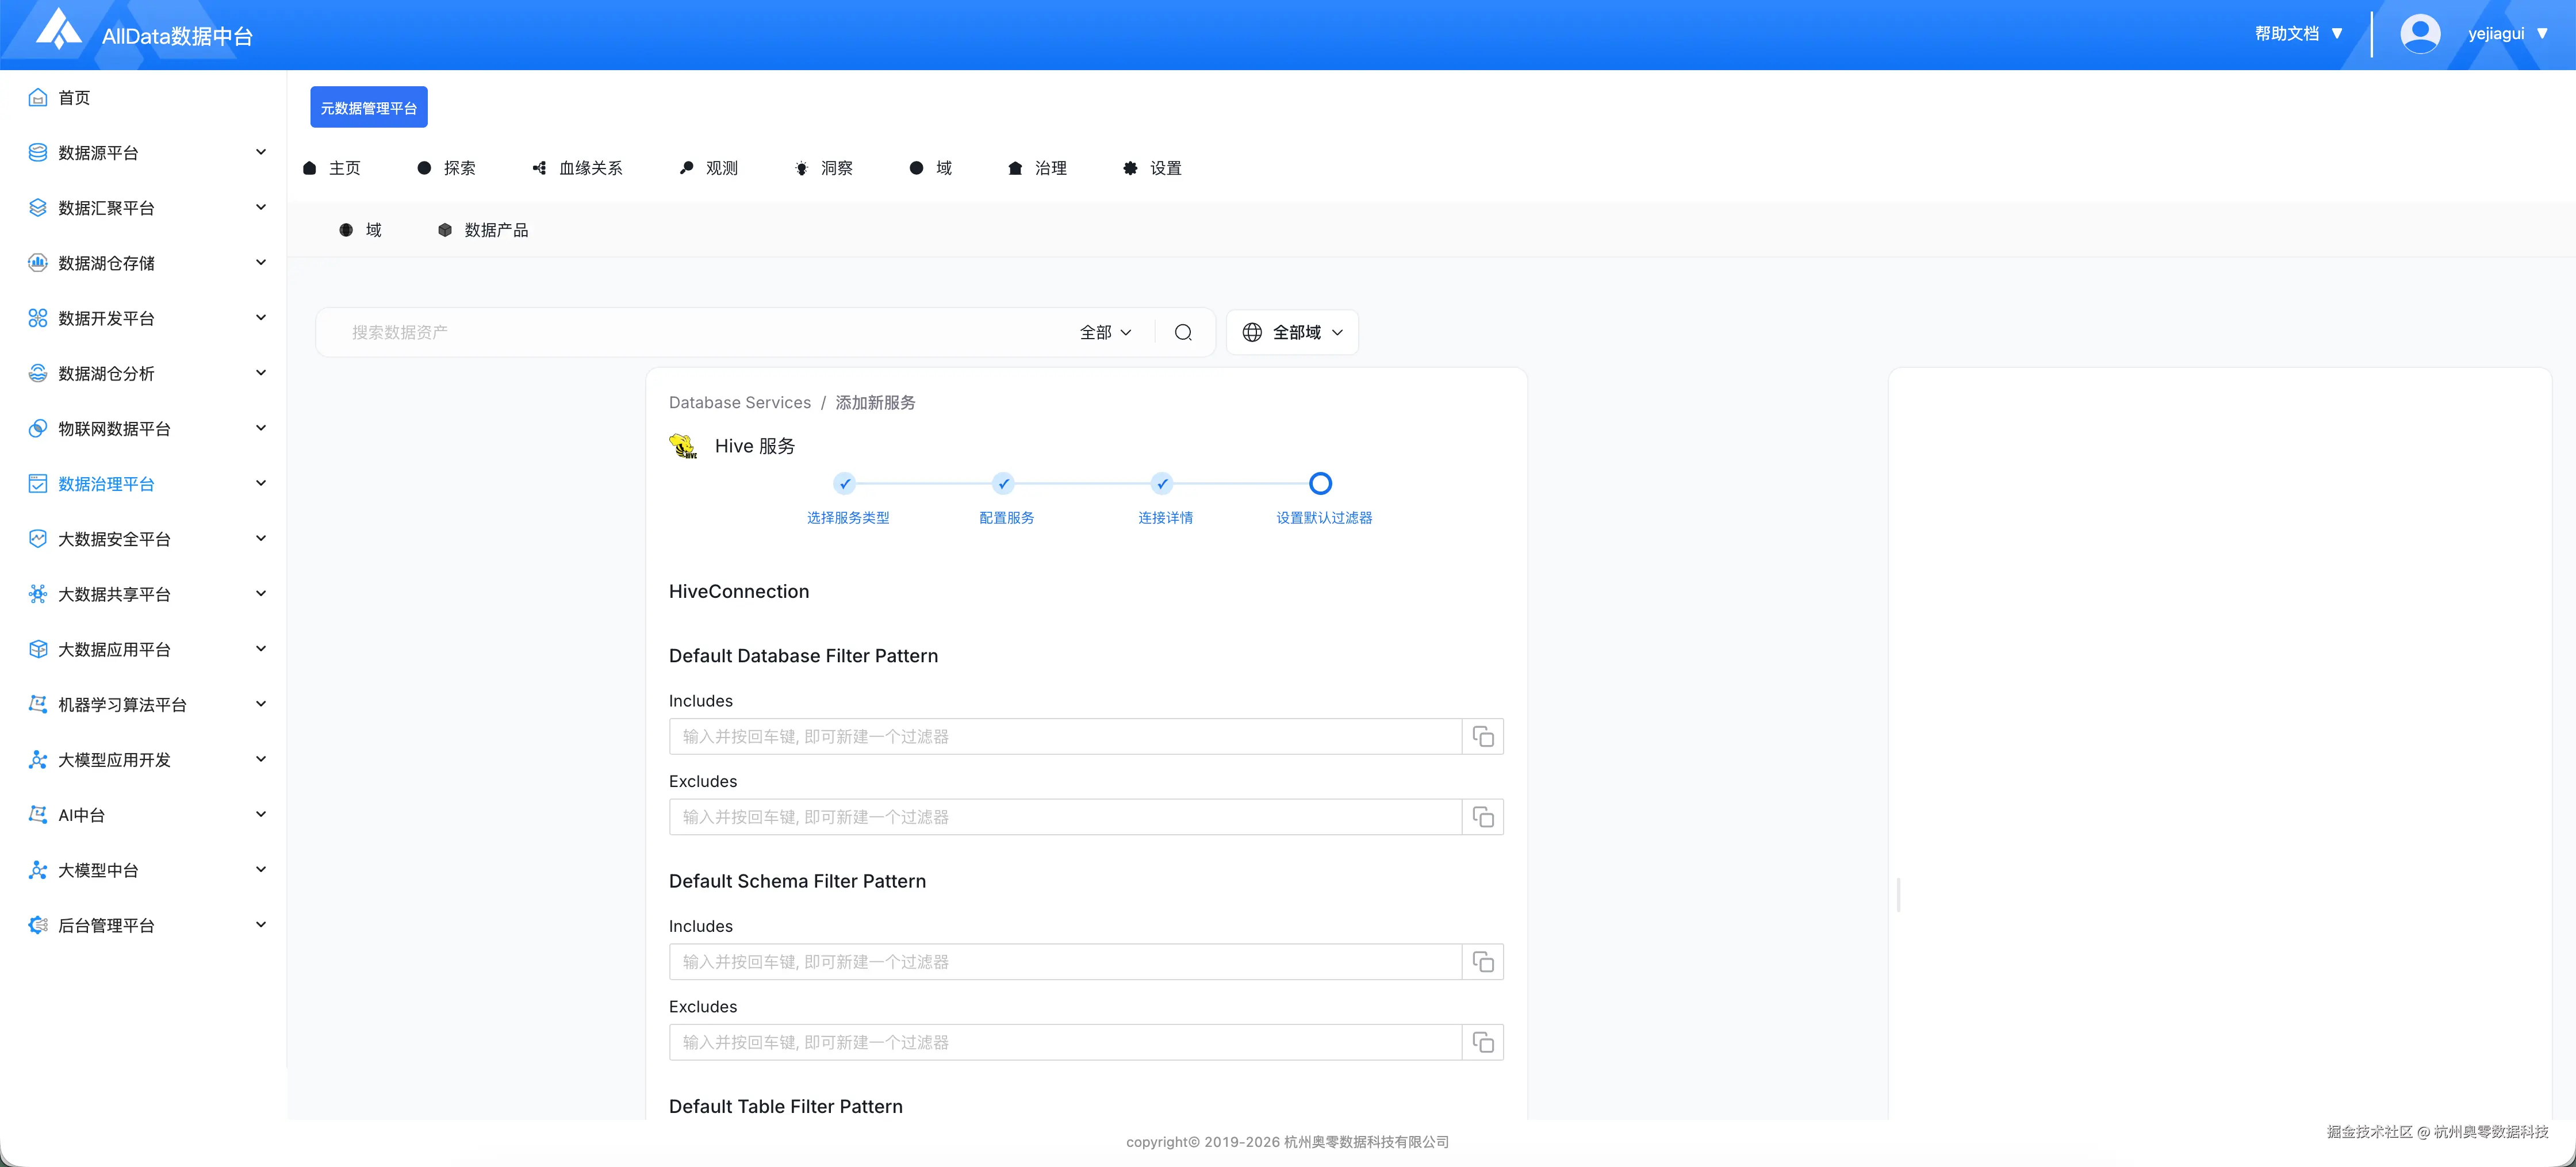Open the 洞察 navigation tab
2576x1167 pixels.
pos(824,168)
